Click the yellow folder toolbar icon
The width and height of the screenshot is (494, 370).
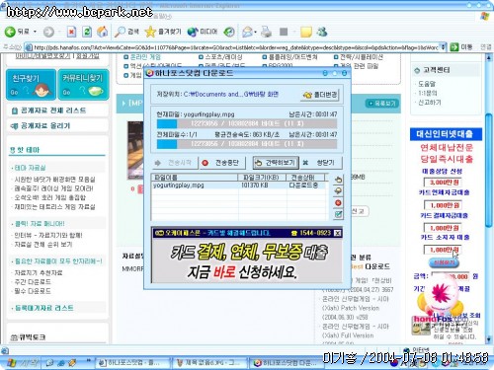306,32
